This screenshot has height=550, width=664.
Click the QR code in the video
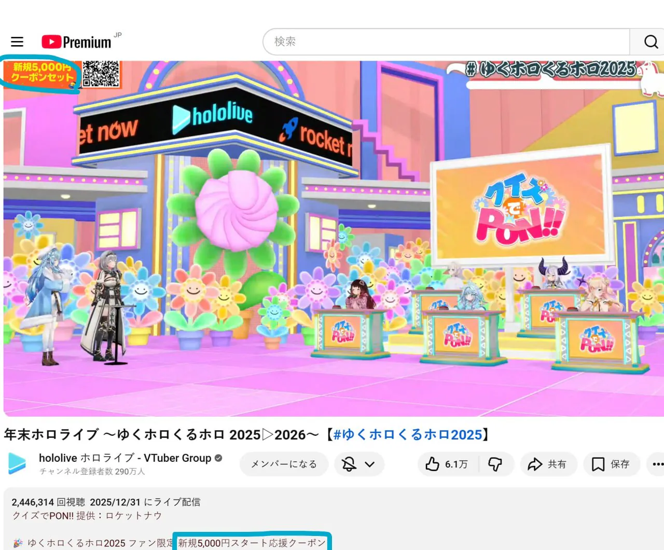[x=101, y=73]
